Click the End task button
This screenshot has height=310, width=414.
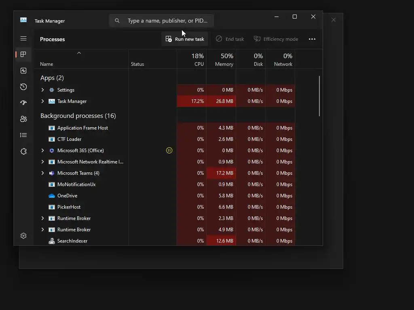pos(230,39)
